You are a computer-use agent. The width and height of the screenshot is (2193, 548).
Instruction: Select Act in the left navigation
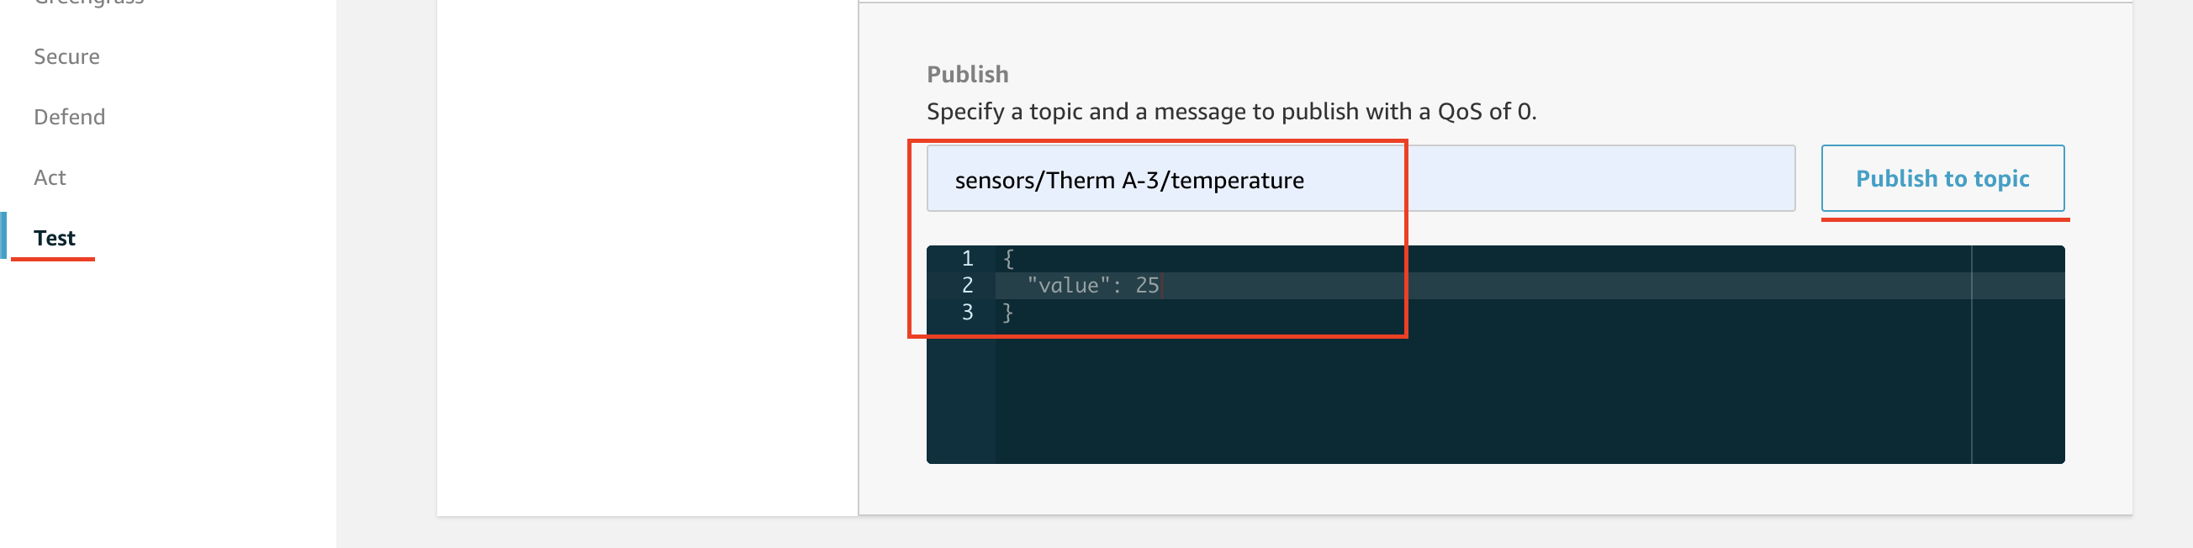click(x=50, y=178)
